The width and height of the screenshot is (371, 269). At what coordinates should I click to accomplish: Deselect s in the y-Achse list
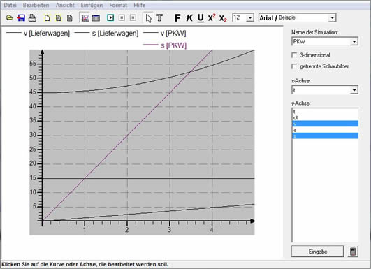325,136
